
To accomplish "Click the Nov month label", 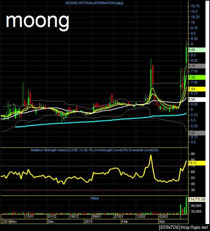I will (x=14, y=222).
